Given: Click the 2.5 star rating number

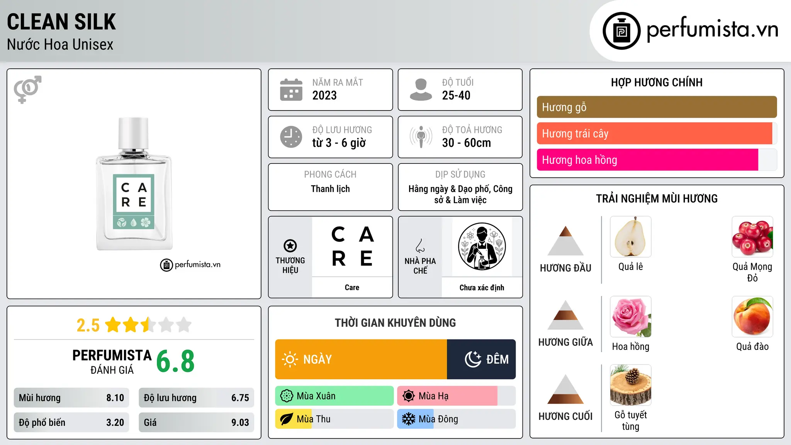Looking at the screenshot, I should 88,325.
